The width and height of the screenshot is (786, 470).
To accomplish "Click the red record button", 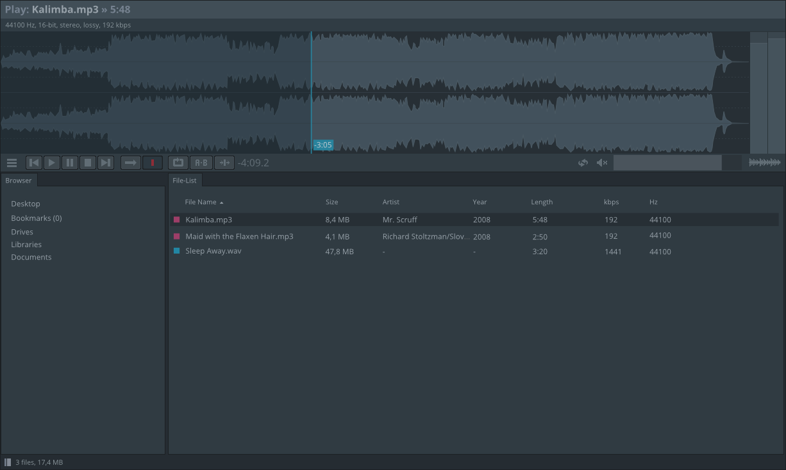I will pyautogui.click(x=153, y=163).
